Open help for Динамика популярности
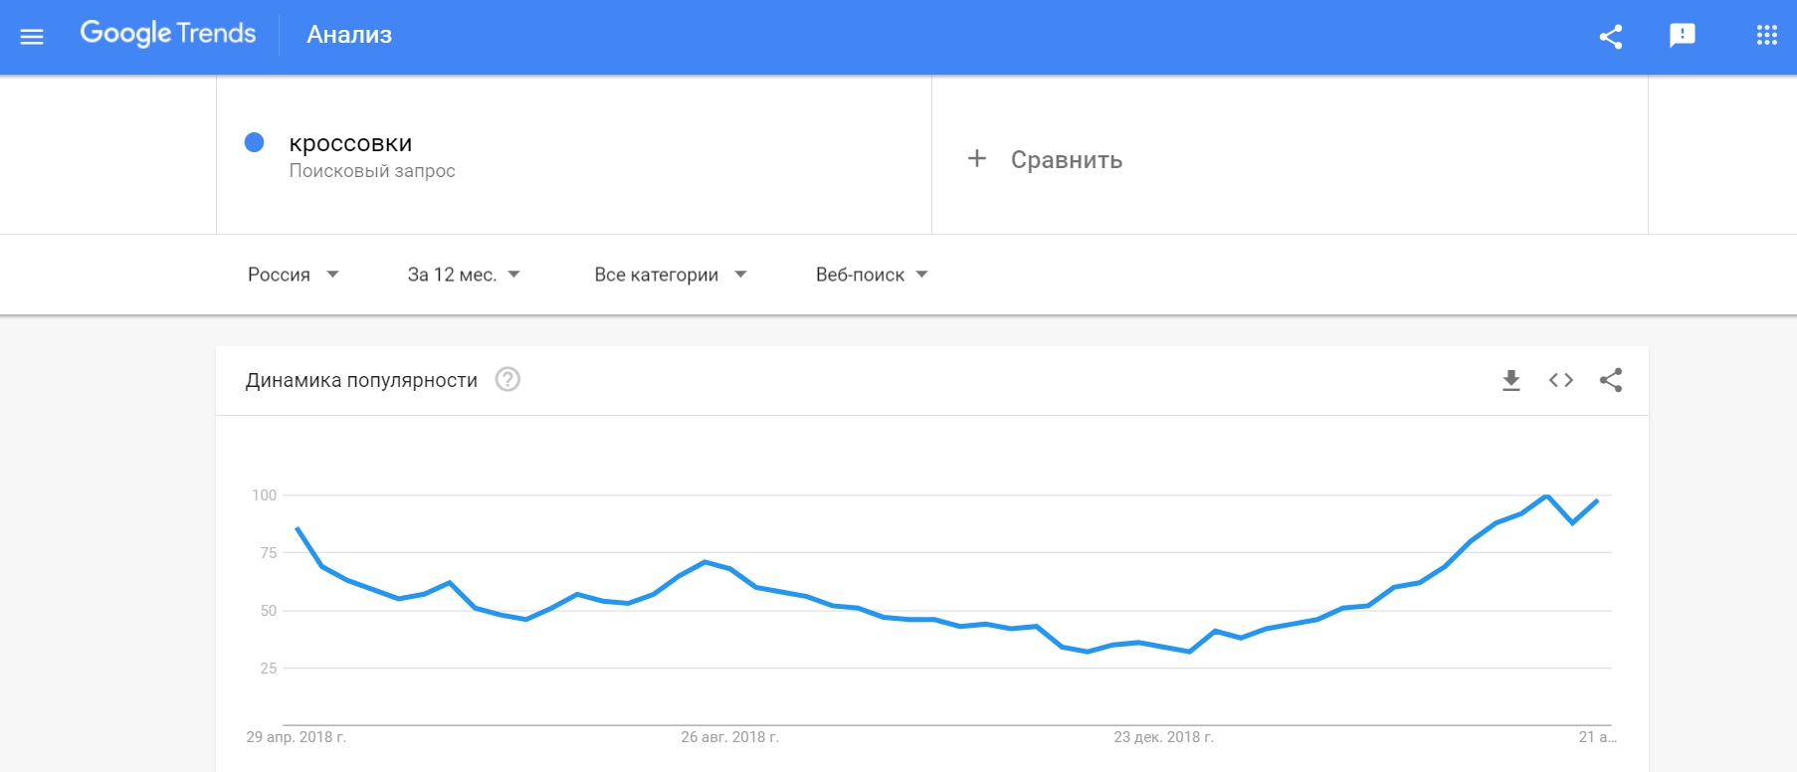The image size is (1797, 772). point(507,380)
